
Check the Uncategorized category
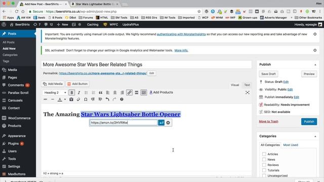pos(264,175)
